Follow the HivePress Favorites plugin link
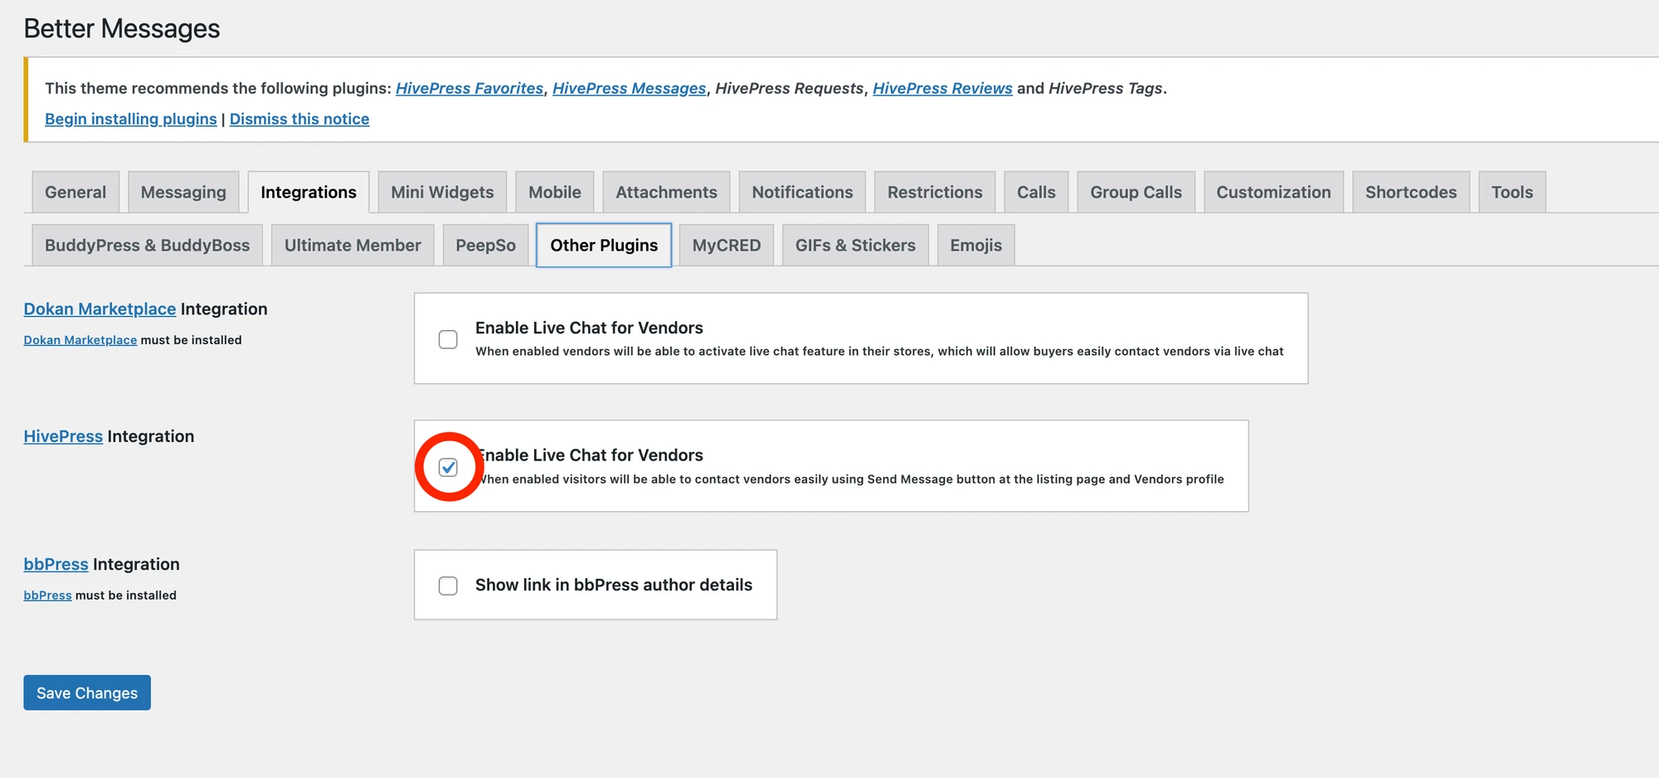 (x=469, y=88)
